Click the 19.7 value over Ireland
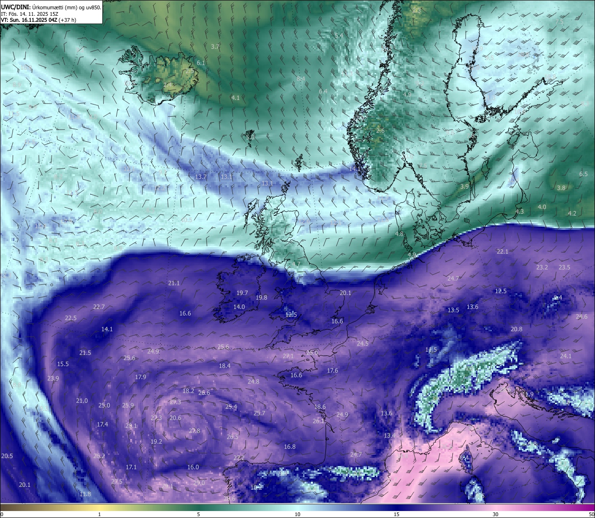 pyautogui.click(x=242, y=293)
